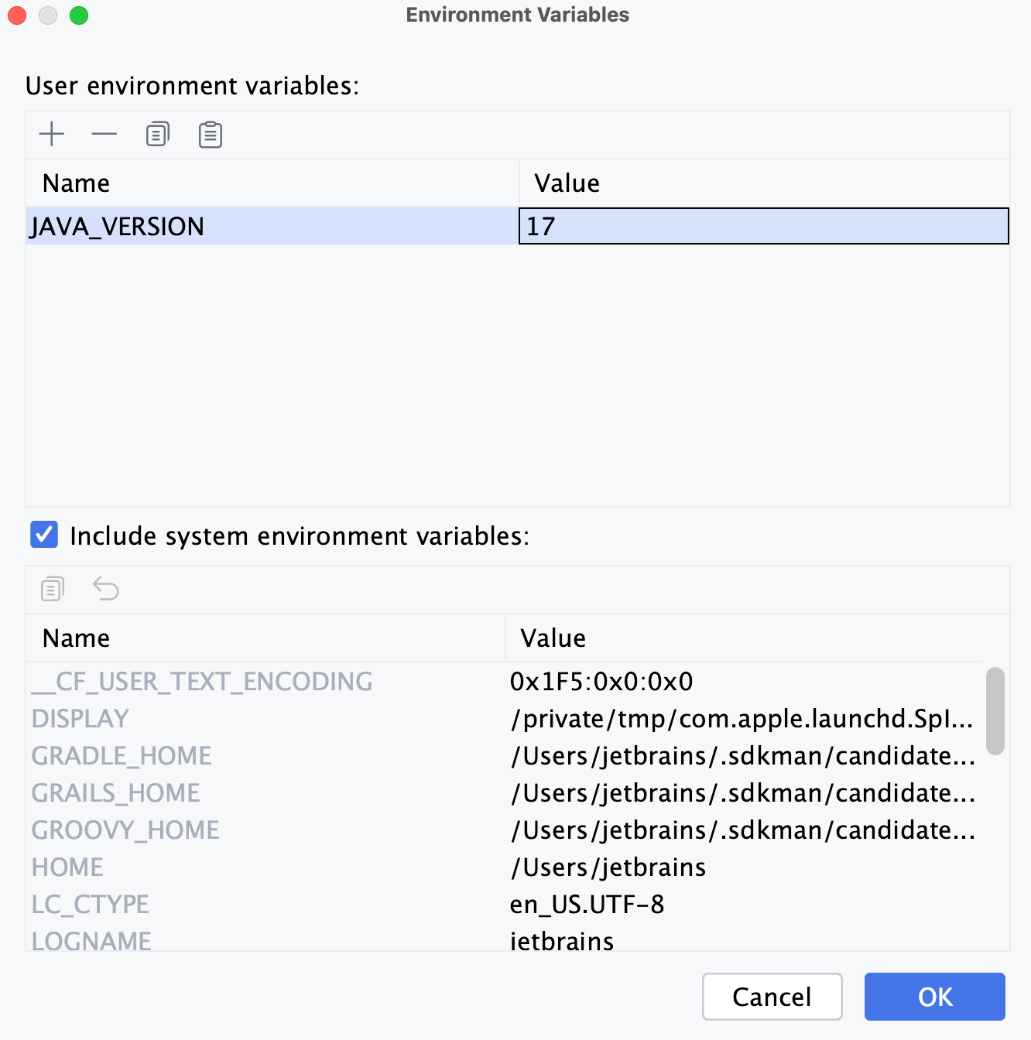Revert system environment variable changes

105,588
